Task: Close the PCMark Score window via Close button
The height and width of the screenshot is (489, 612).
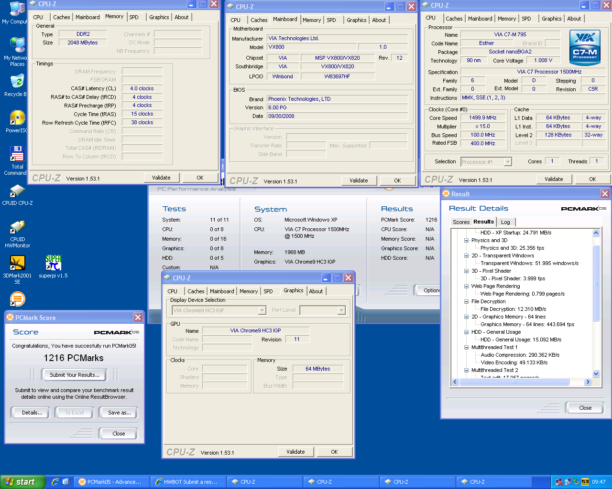Action: pyautogui.click(x=119, y=434)
